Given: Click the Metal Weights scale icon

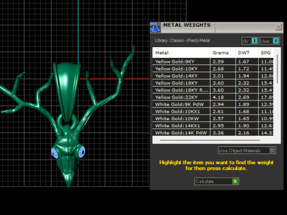Looking at the screenshot, I should point(155,27).
